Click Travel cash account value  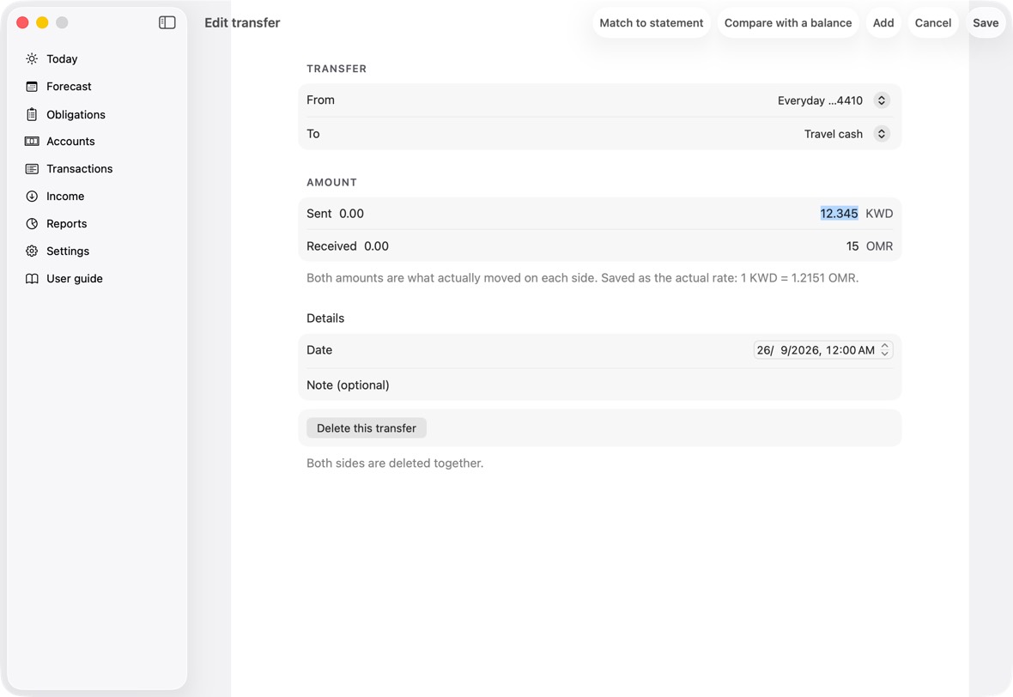834,134
